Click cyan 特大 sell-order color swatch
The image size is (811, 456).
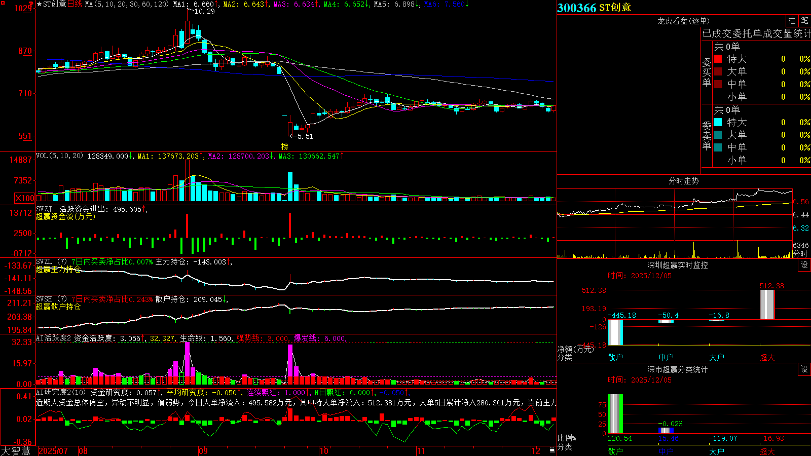[718, 122]
